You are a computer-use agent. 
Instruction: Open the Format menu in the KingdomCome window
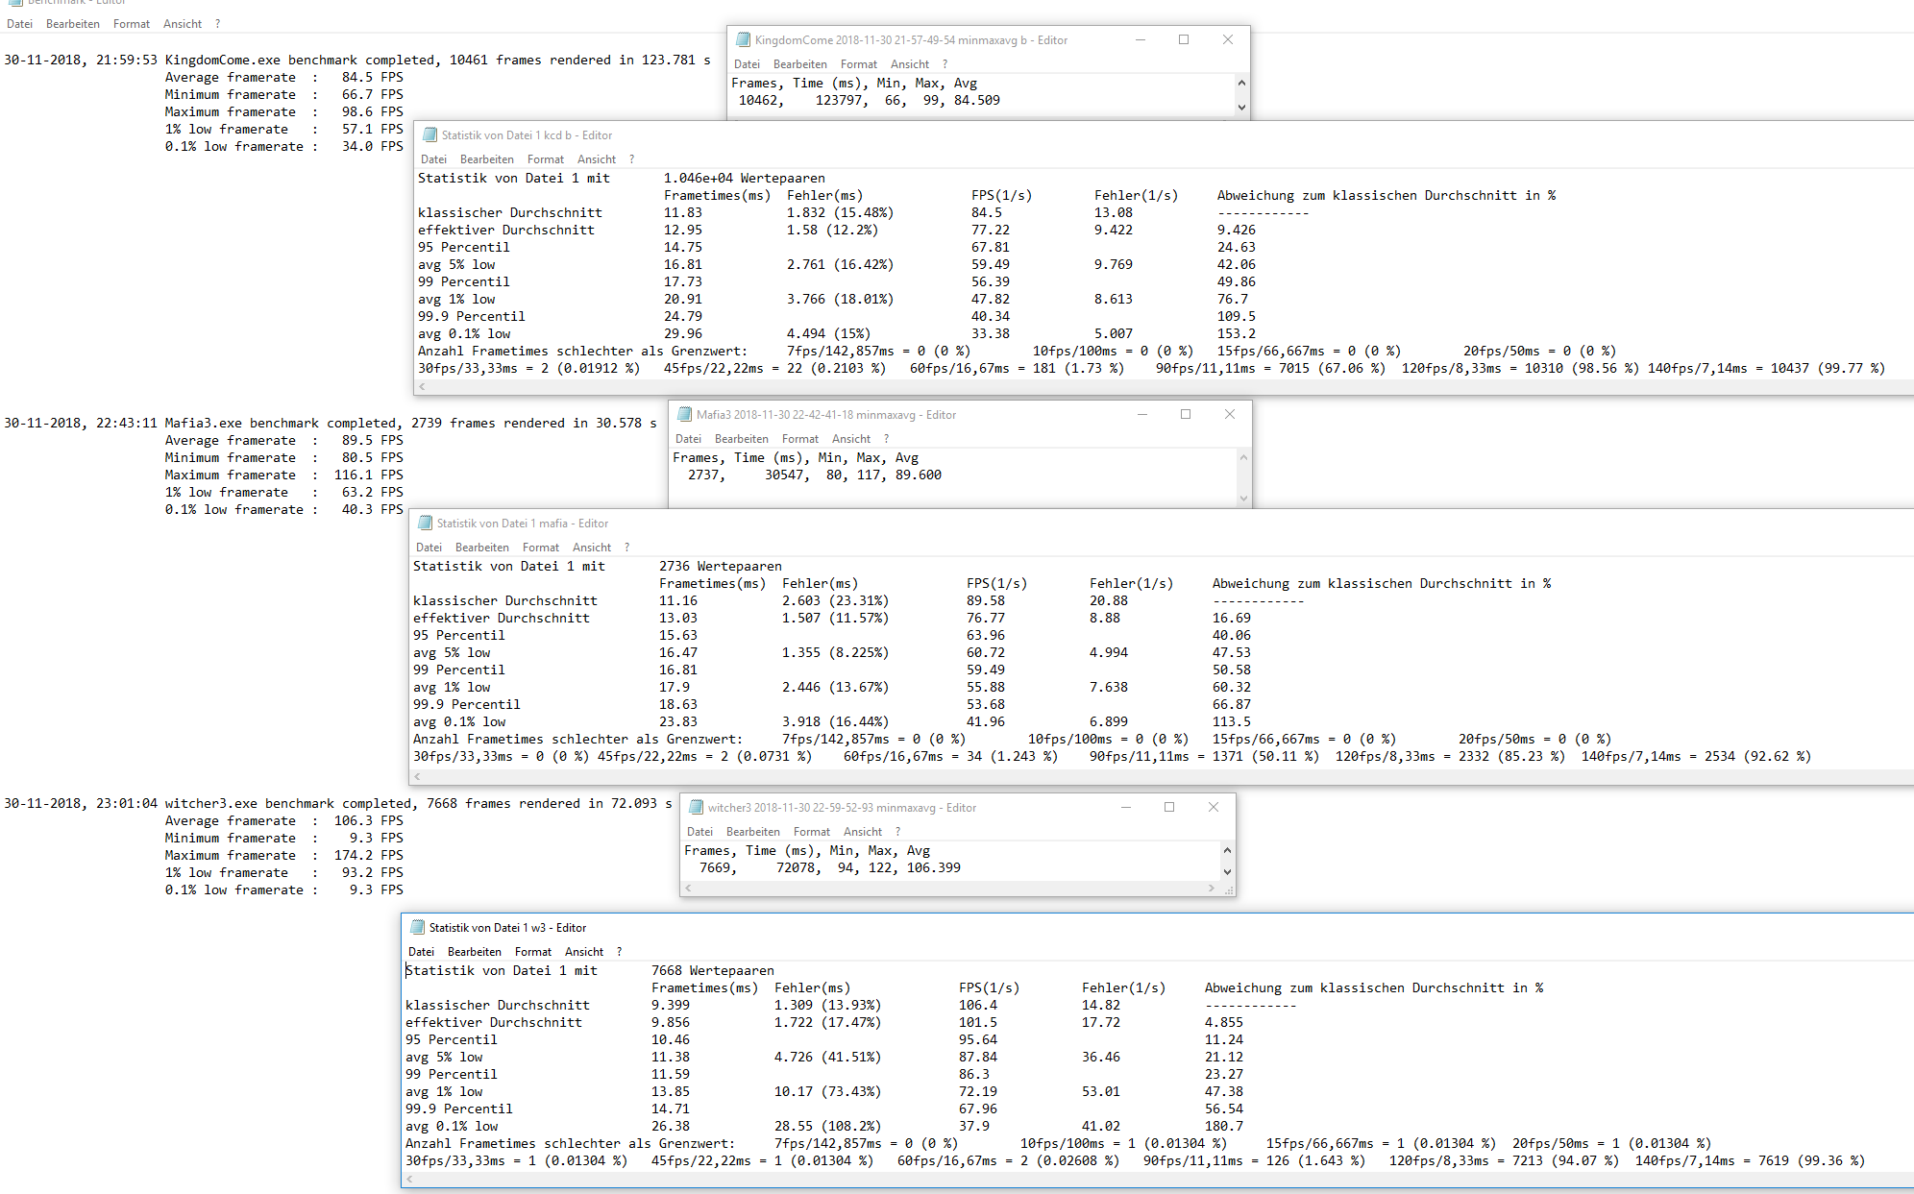[858, 64]
